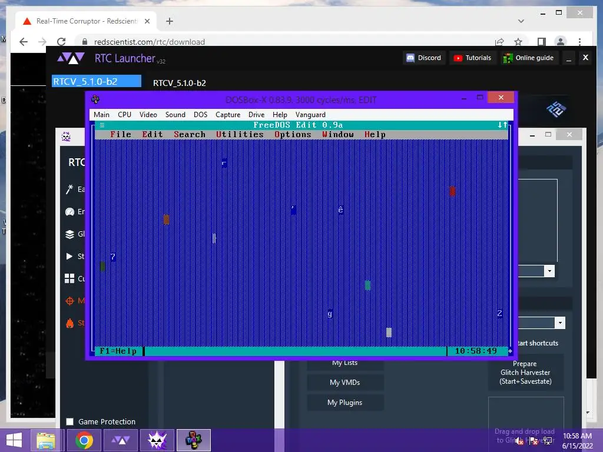Click the layers stack sidebar icon in RTC
603x452 pixels.
(69, 234)
